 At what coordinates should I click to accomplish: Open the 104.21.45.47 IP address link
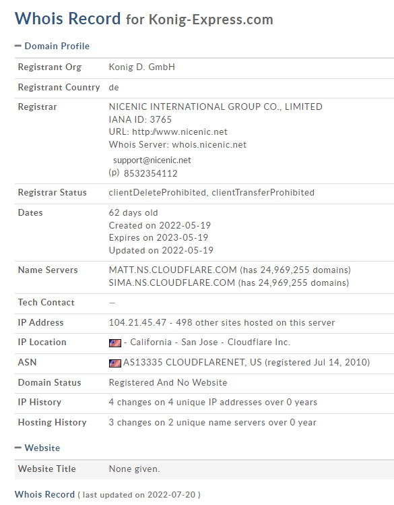click(137, 322)
